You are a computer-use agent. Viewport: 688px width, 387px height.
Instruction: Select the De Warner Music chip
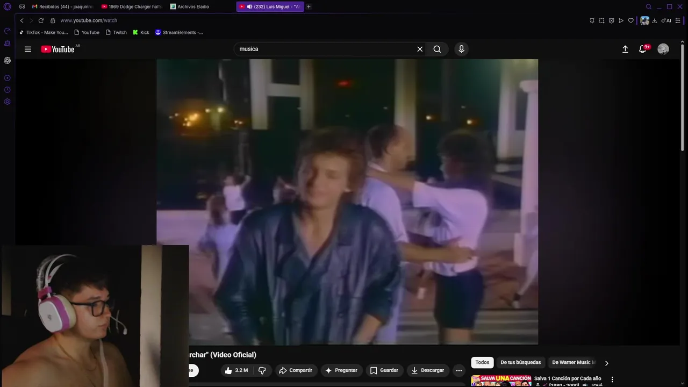click(573, 362)
